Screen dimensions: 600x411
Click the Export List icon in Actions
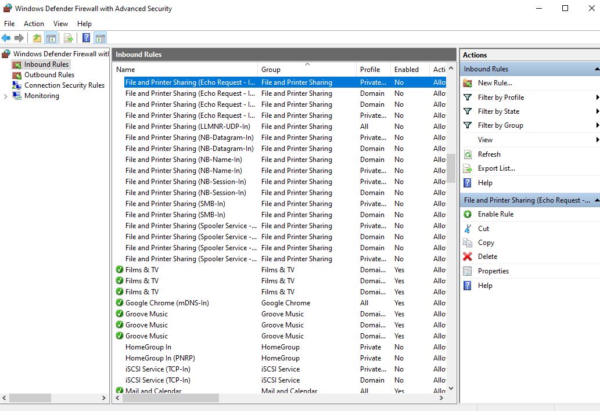[x=468, y=168]
